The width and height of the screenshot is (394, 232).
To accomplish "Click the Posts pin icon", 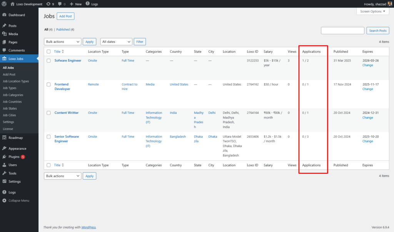I will [4, 26].
